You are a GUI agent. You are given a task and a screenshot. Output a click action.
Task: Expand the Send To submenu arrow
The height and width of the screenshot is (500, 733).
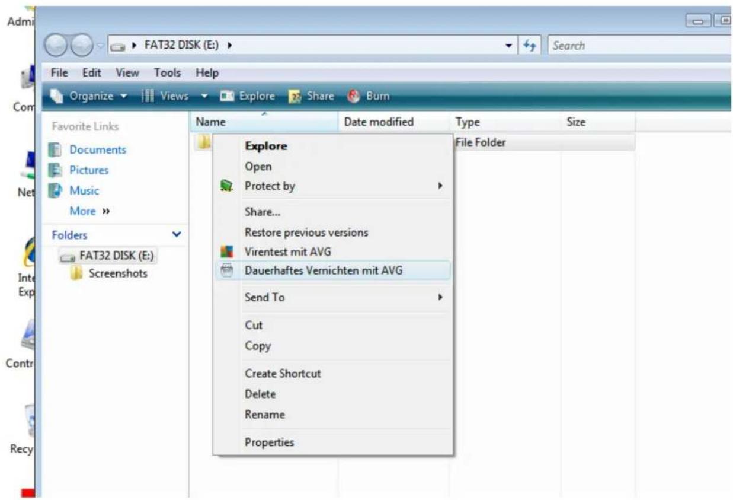point(440,297)
